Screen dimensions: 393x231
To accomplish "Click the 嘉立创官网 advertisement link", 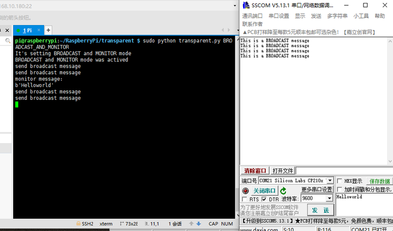I will (x=360, y=32).
